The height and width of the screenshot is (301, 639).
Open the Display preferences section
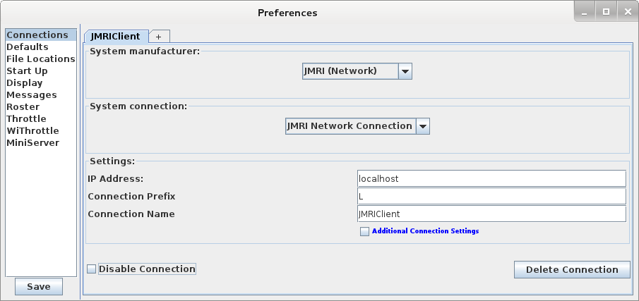click(41, 83)
